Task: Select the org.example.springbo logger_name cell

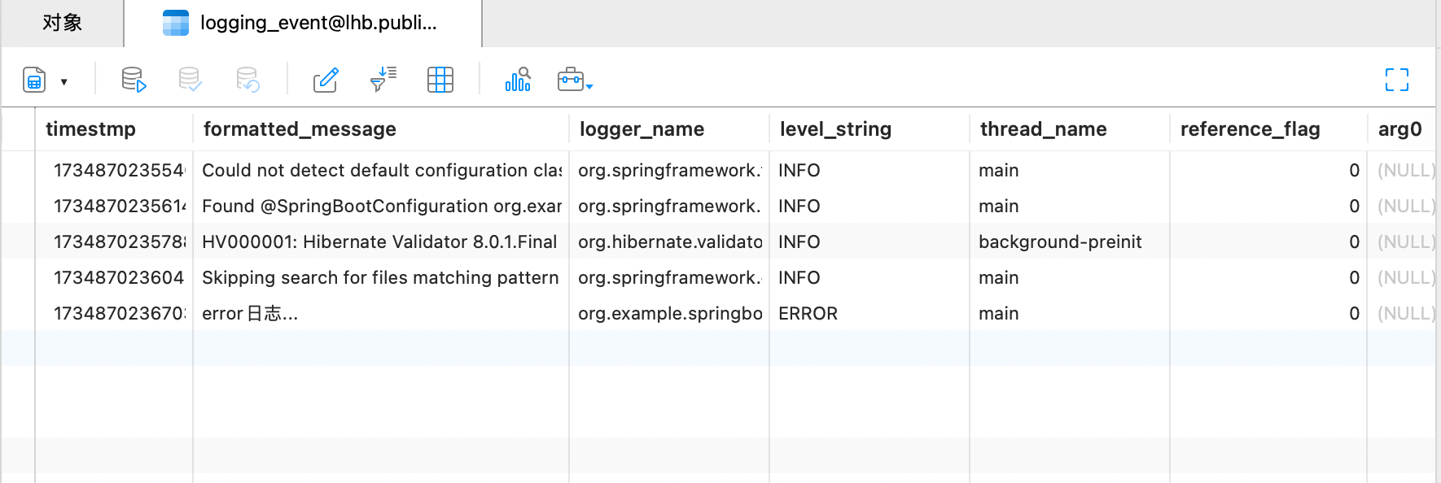Action: click(669, 313)
